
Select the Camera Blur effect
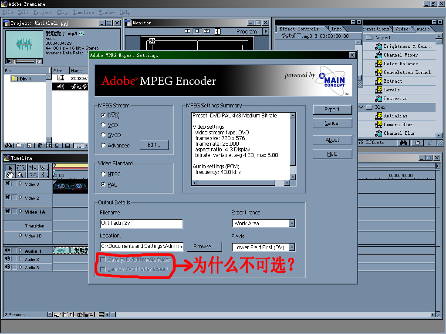[398, 124]
